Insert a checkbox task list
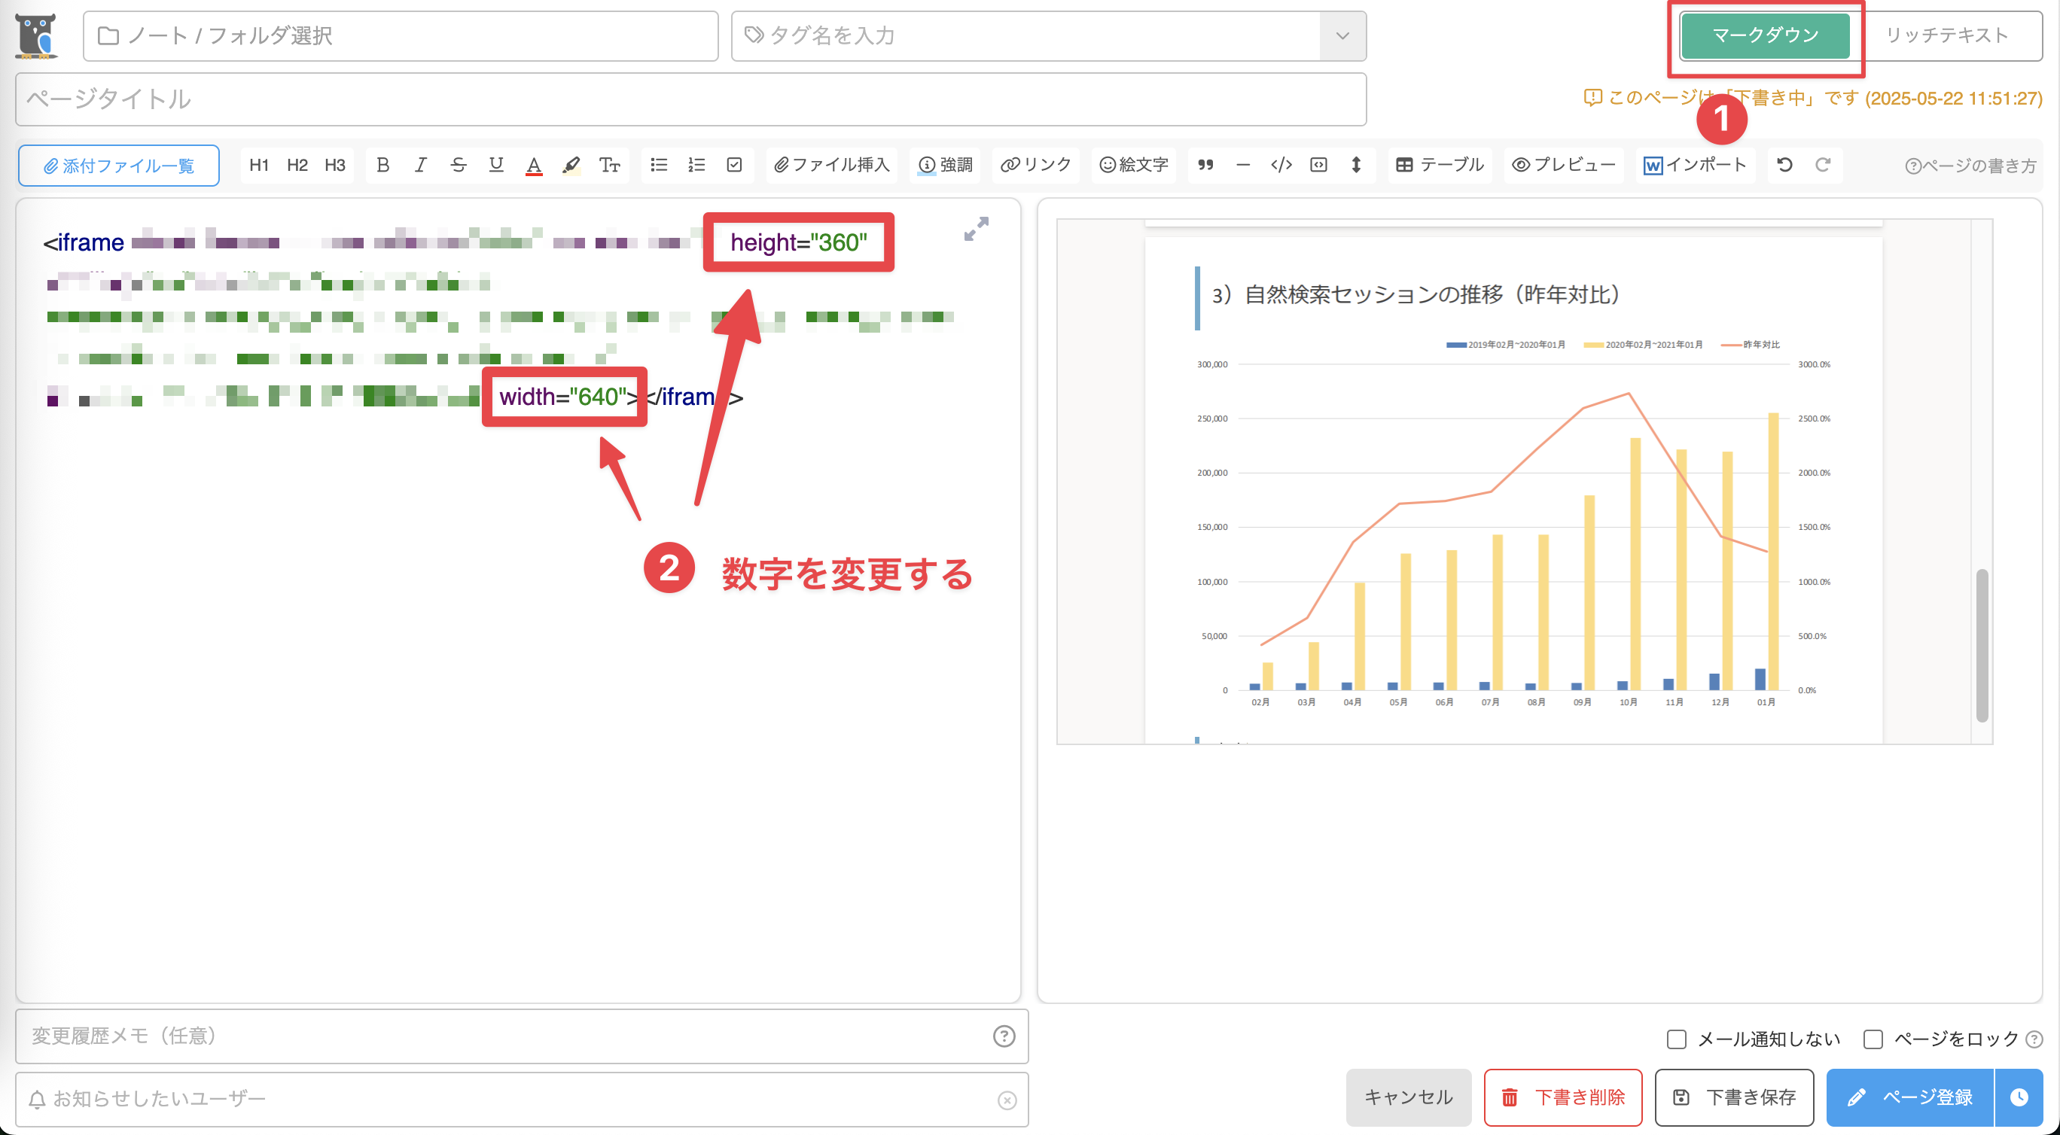Viewport: 2060px width, 1135px height. click(734, 165)
